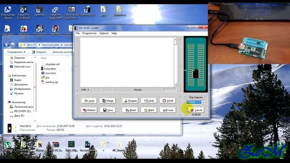The height and width of the screenshot is (163, 290).
Task: Open the Vegas Pro 13.0 desktop icon
Action: tap(24, 13)
